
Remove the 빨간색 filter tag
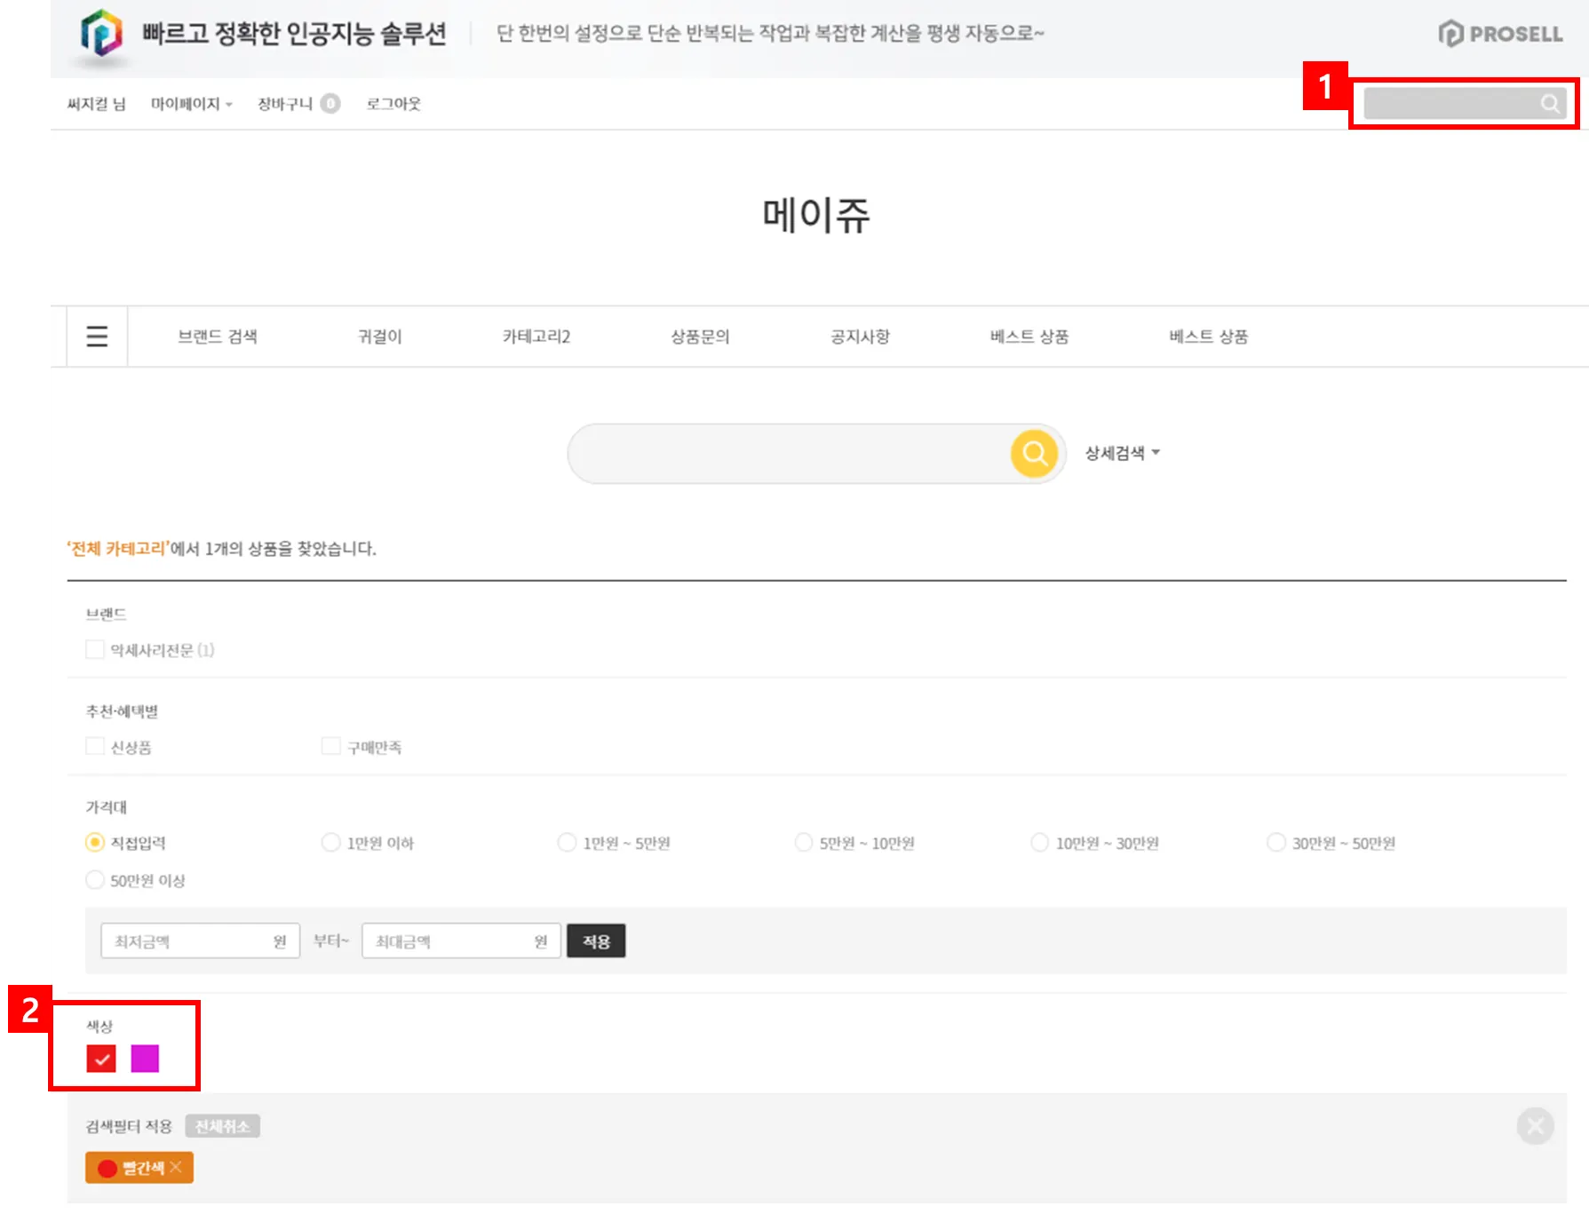pos(176,1167)
